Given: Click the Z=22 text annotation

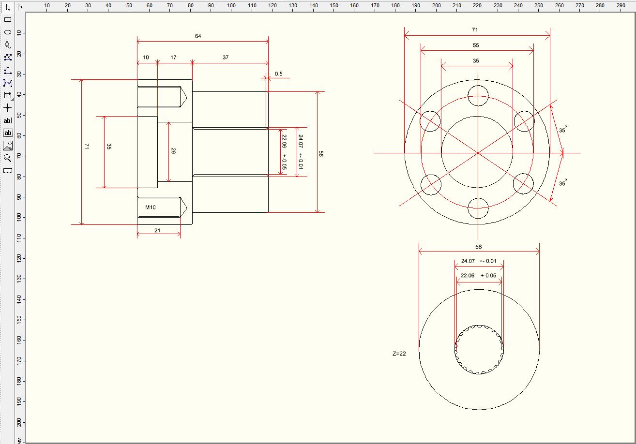Looking at the screenshot, I should (399, 354).
